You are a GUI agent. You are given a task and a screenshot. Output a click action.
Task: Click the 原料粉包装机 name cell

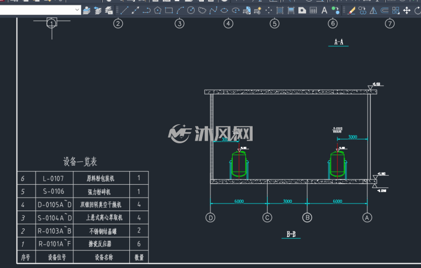click(x=101, y=179)
